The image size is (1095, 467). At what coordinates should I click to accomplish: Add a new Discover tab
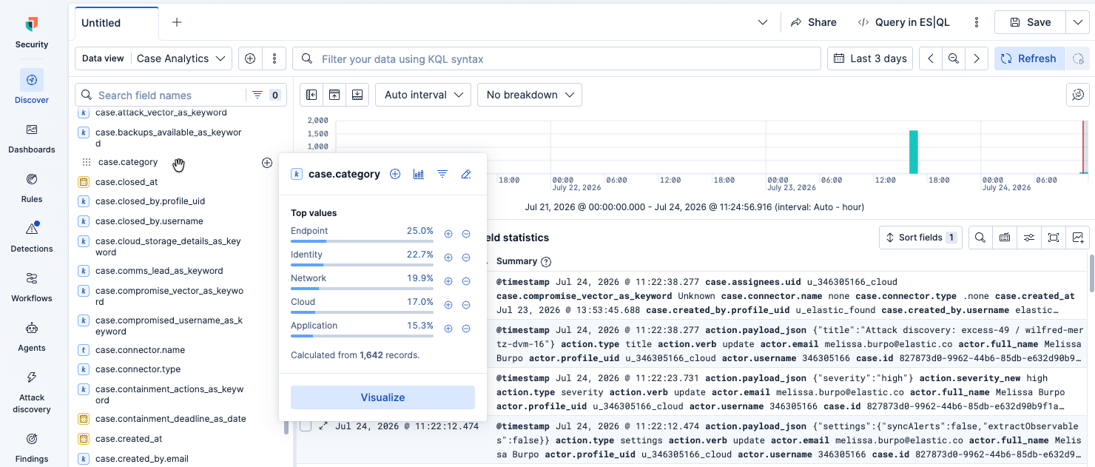[177, 22]
